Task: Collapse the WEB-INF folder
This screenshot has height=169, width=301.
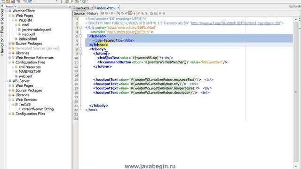Action: pos(13,20)
